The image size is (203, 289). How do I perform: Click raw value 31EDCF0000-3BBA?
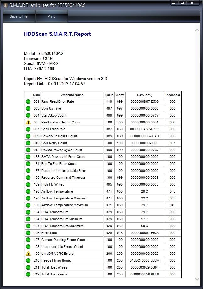tap(145, 260)
